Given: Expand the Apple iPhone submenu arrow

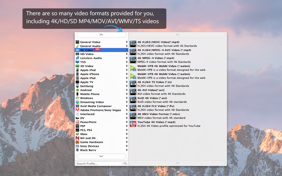Looking at the screenshot, I should [127, 74].
